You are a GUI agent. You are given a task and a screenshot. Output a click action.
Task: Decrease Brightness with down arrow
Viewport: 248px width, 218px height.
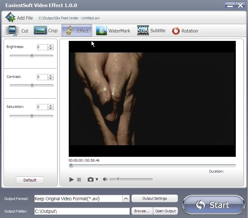(x=51, y=49)
